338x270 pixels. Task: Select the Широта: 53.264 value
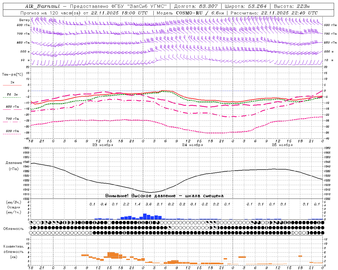point(246,6)
